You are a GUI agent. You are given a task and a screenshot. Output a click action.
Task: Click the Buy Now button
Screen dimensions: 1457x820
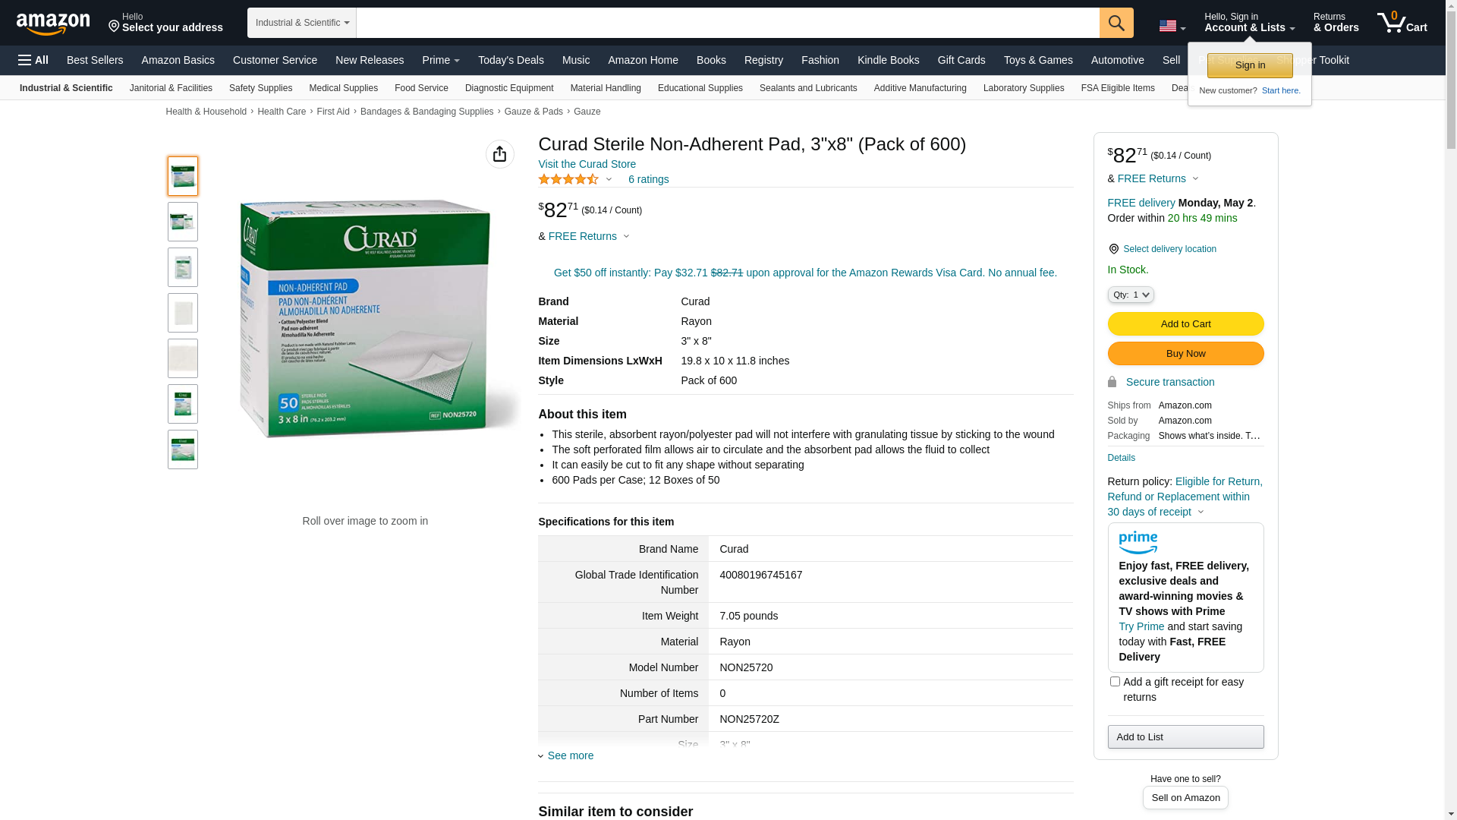tap(1185, 353)
